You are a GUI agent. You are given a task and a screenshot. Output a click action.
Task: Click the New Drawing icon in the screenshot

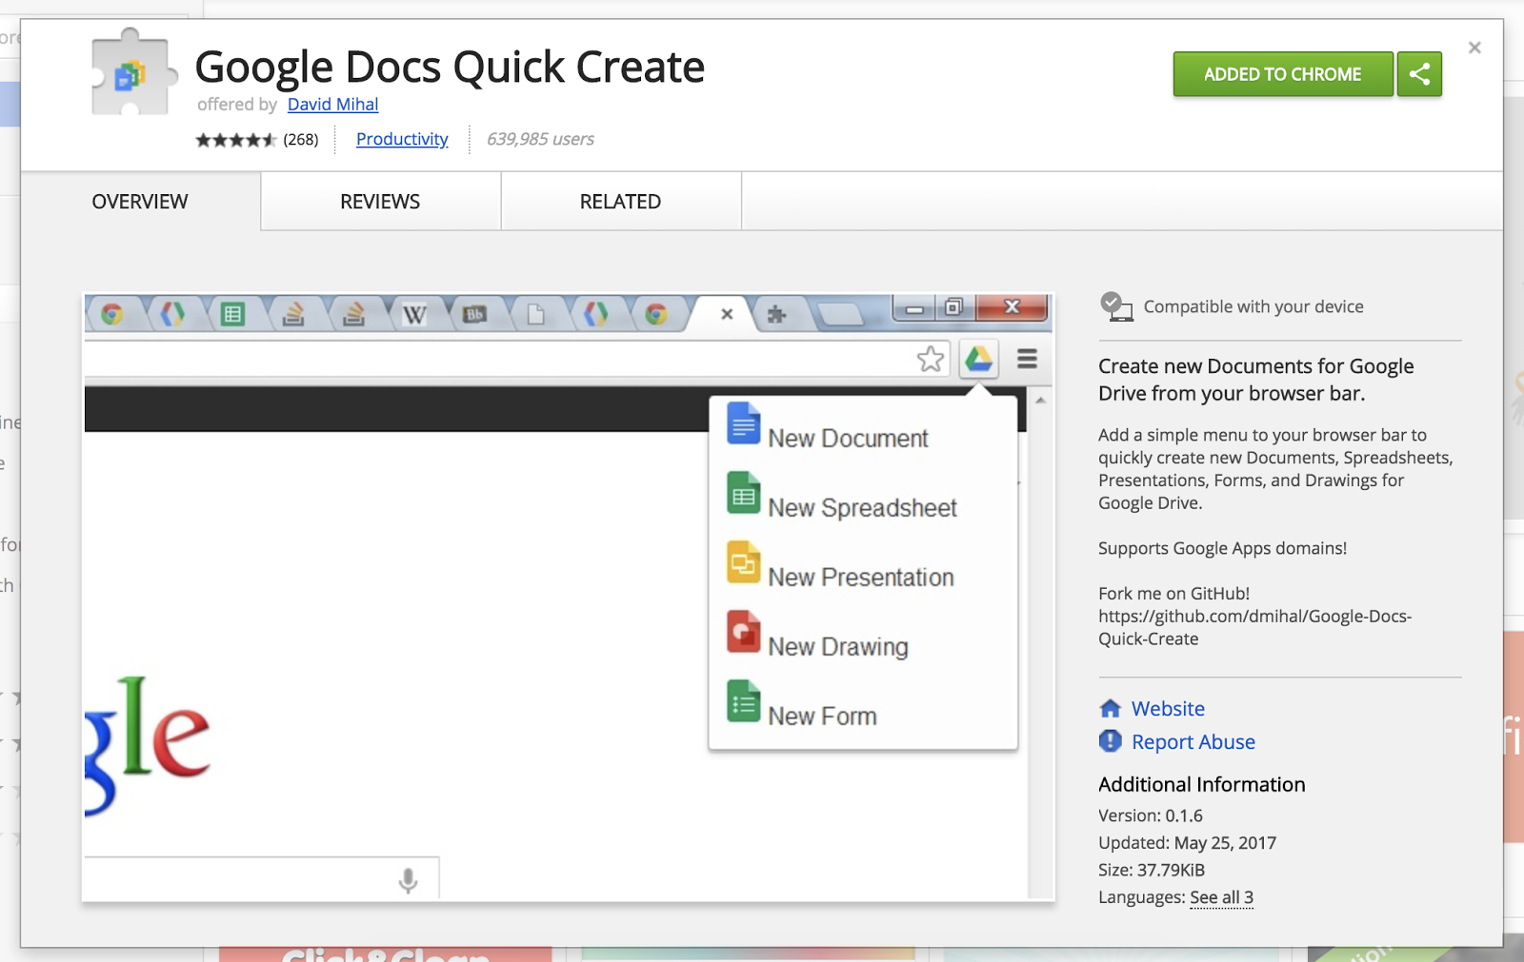(743, 632)
